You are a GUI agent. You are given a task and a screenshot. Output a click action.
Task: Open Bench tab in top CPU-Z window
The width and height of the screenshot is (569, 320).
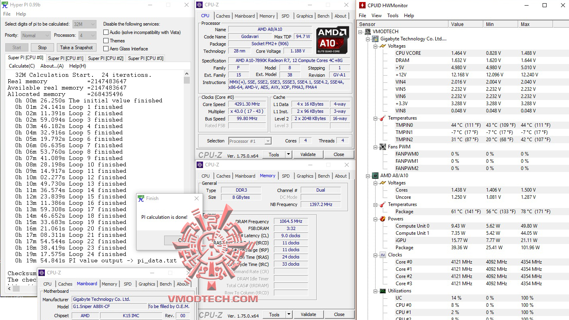pos(324,16)
